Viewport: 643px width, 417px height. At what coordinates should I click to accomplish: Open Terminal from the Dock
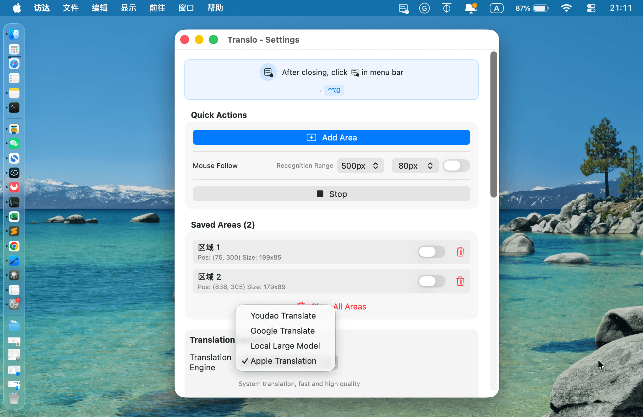[x=14, y=108]
